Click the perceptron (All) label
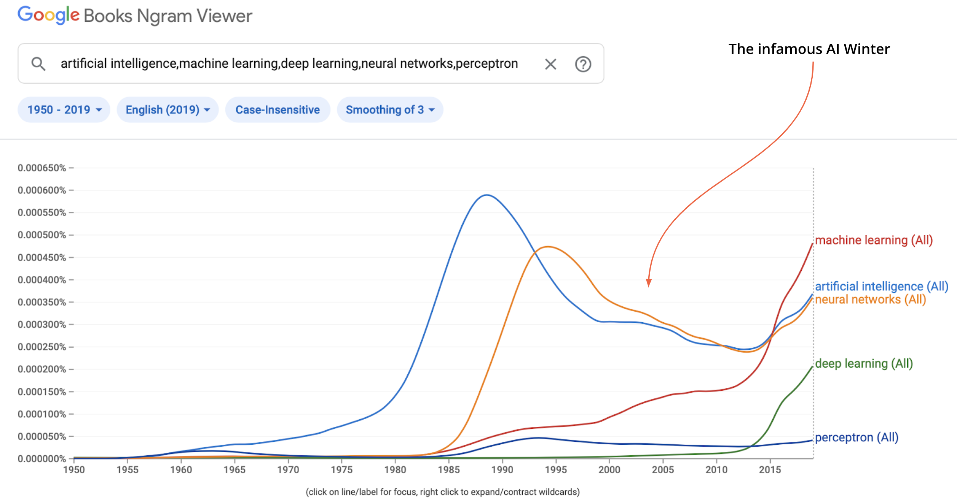This screenshot has height=504, width=957. coord(857,437)
